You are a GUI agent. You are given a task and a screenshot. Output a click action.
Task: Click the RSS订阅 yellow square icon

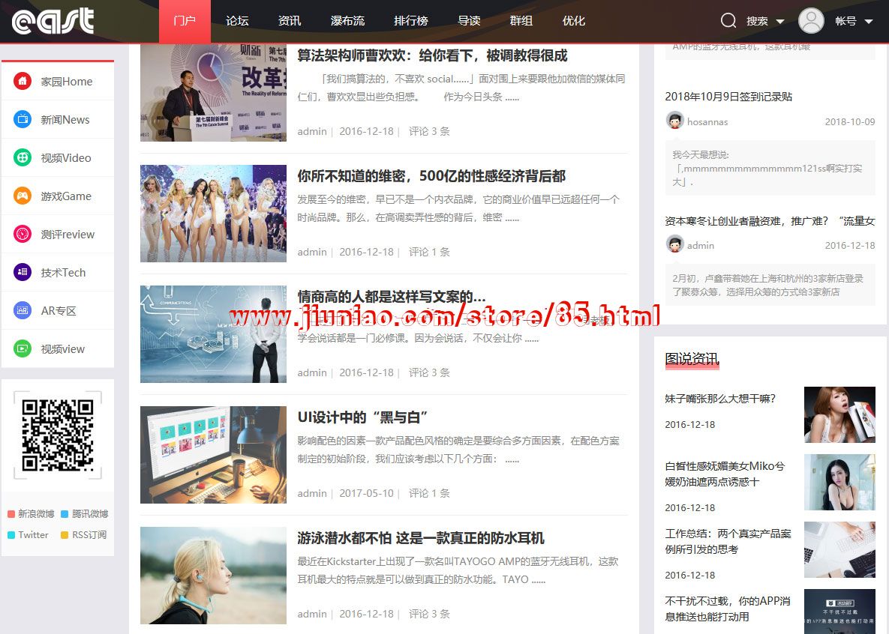coord(65,535)
